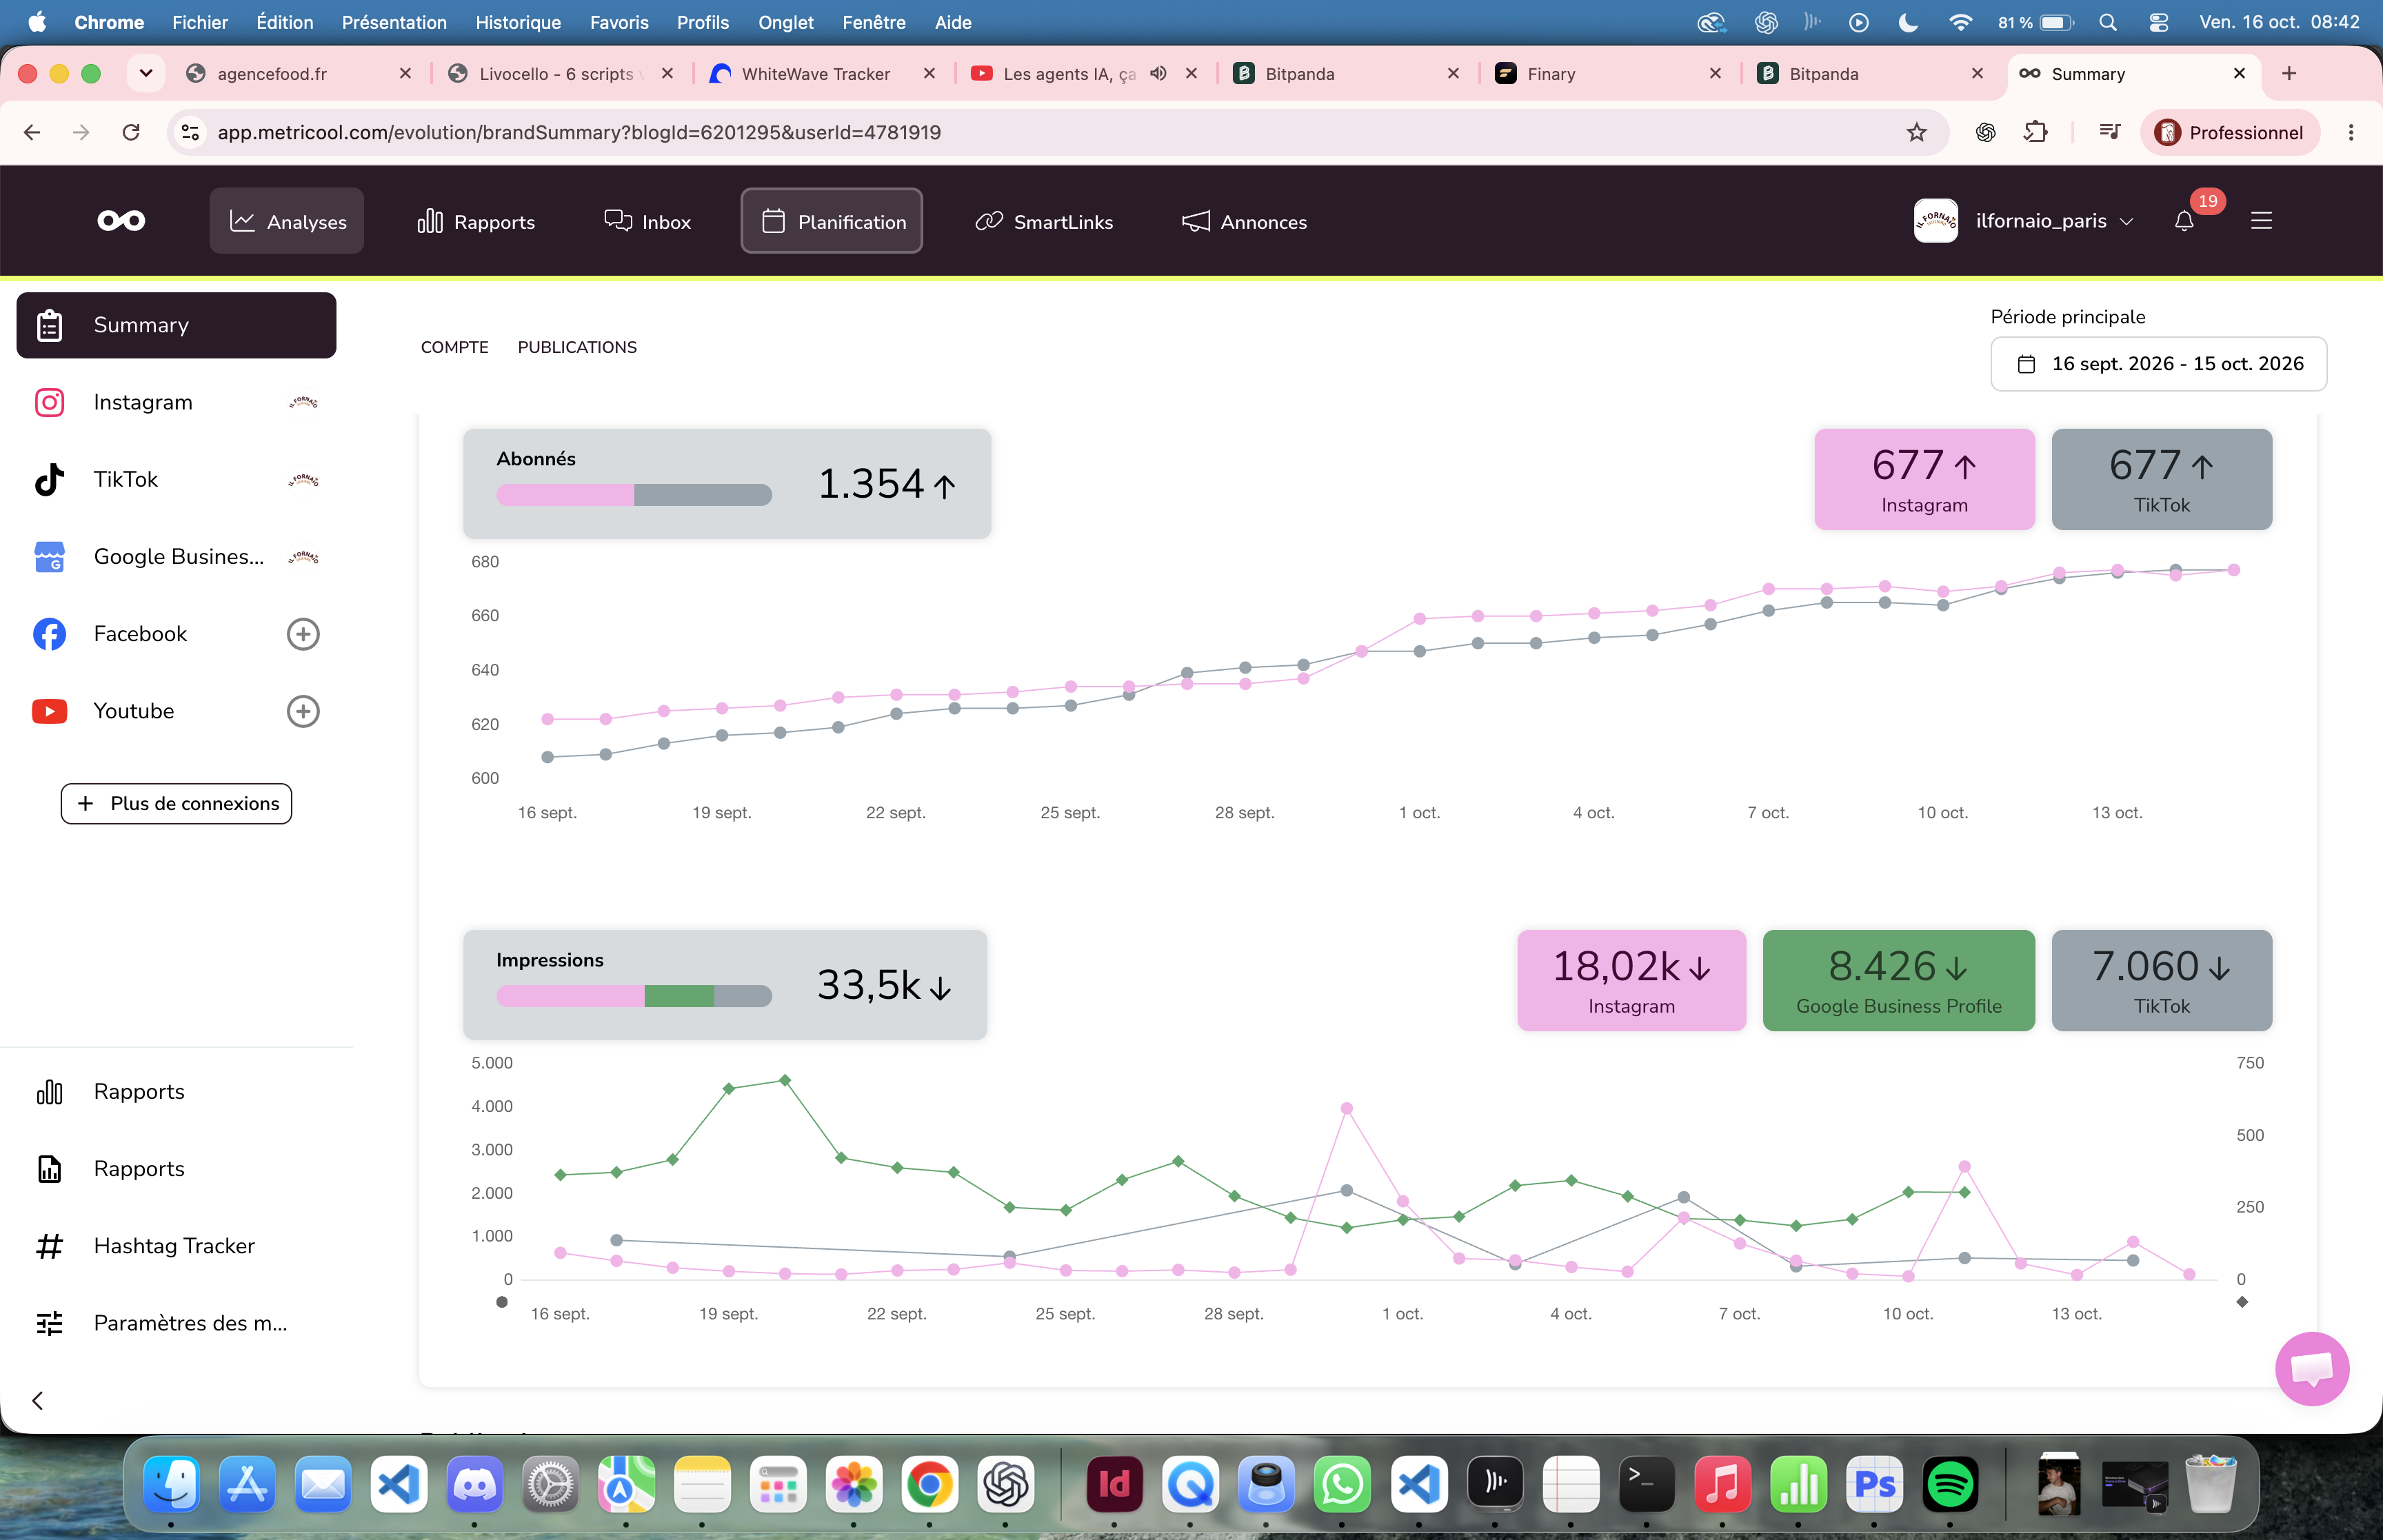Open the hamburger menu in header
The width and height of the screenshot is (2383, 1540).
pos(2262,221)
